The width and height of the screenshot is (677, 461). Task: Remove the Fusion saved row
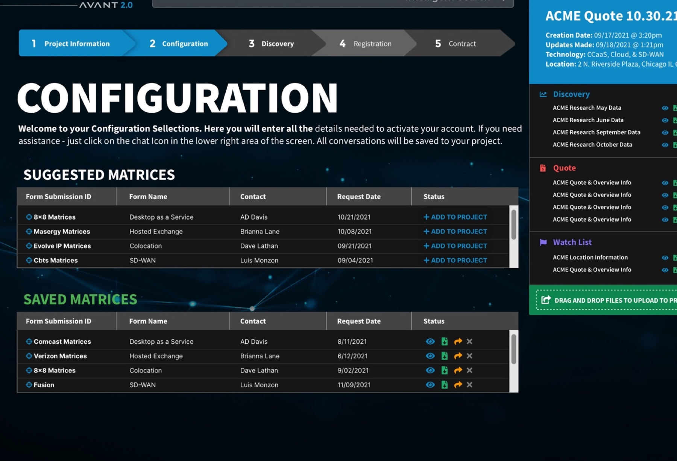pyautogui.click(x=469, y=385)
